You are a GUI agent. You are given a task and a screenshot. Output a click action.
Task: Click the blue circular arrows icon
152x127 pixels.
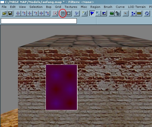(x=147, y=13)
